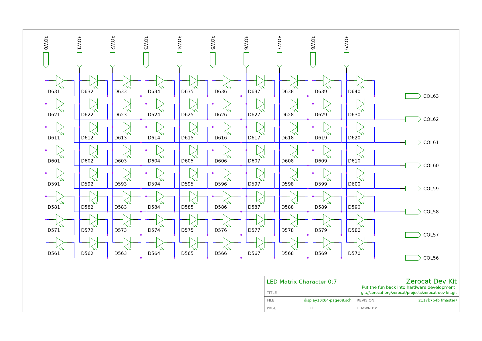Click the ROW1 input port symbol

pyautogui.click(x=79, y=60)
